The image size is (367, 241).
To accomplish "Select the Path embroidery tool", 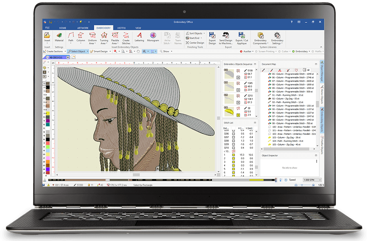I will click(x=71, y=36).
